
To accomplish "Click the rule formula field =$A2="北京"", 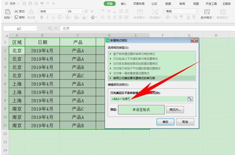I will point(149,99).
